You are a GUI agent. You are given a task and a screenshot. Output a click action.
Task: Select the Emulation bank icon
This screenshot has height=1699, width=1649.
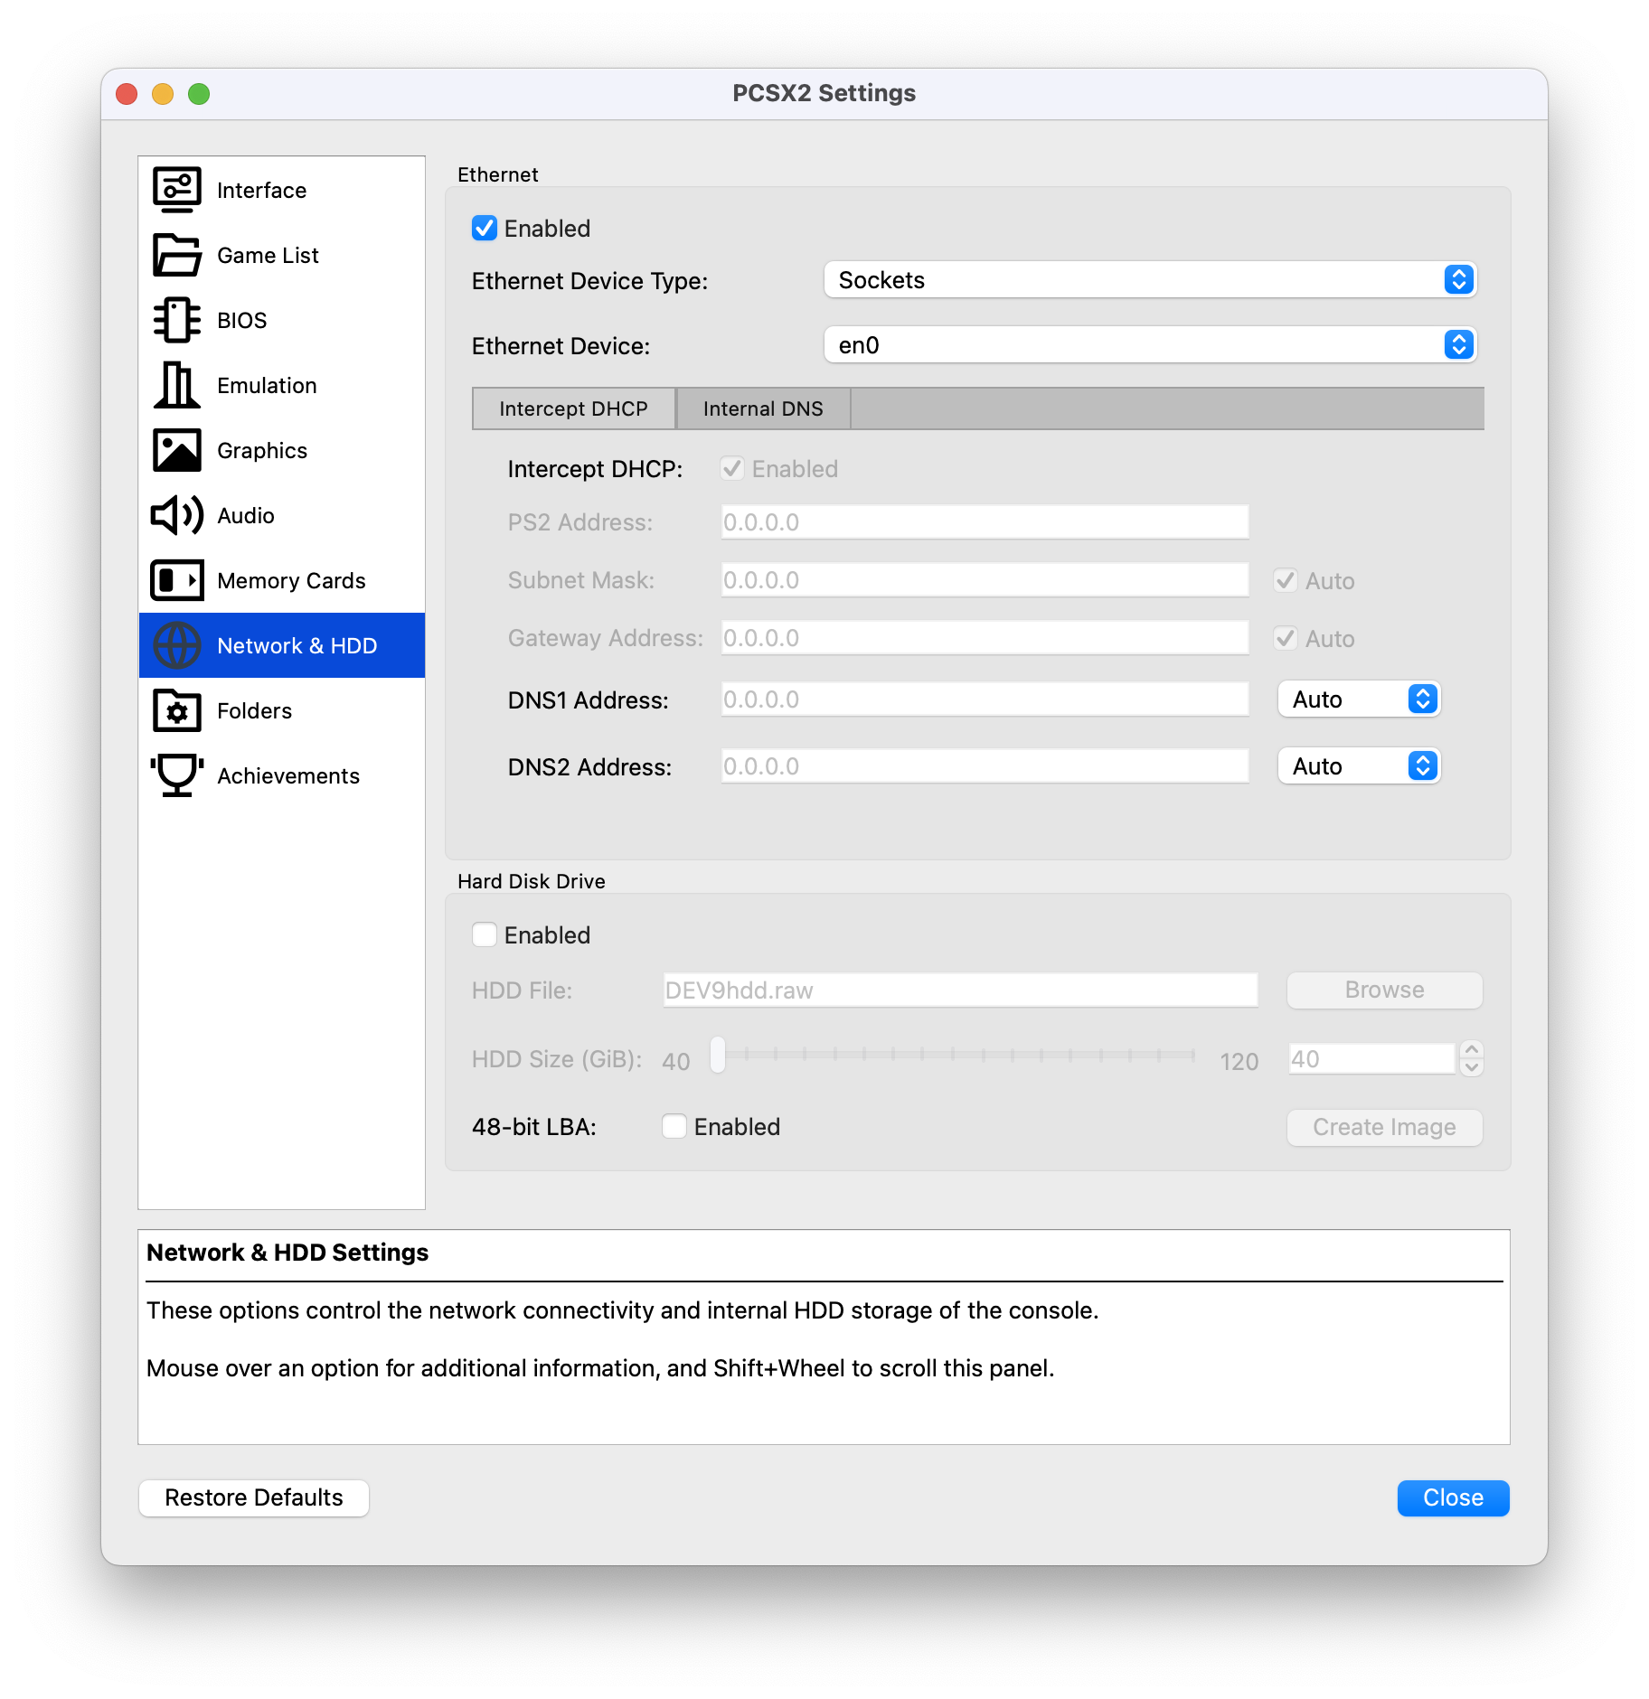point(177,385)
